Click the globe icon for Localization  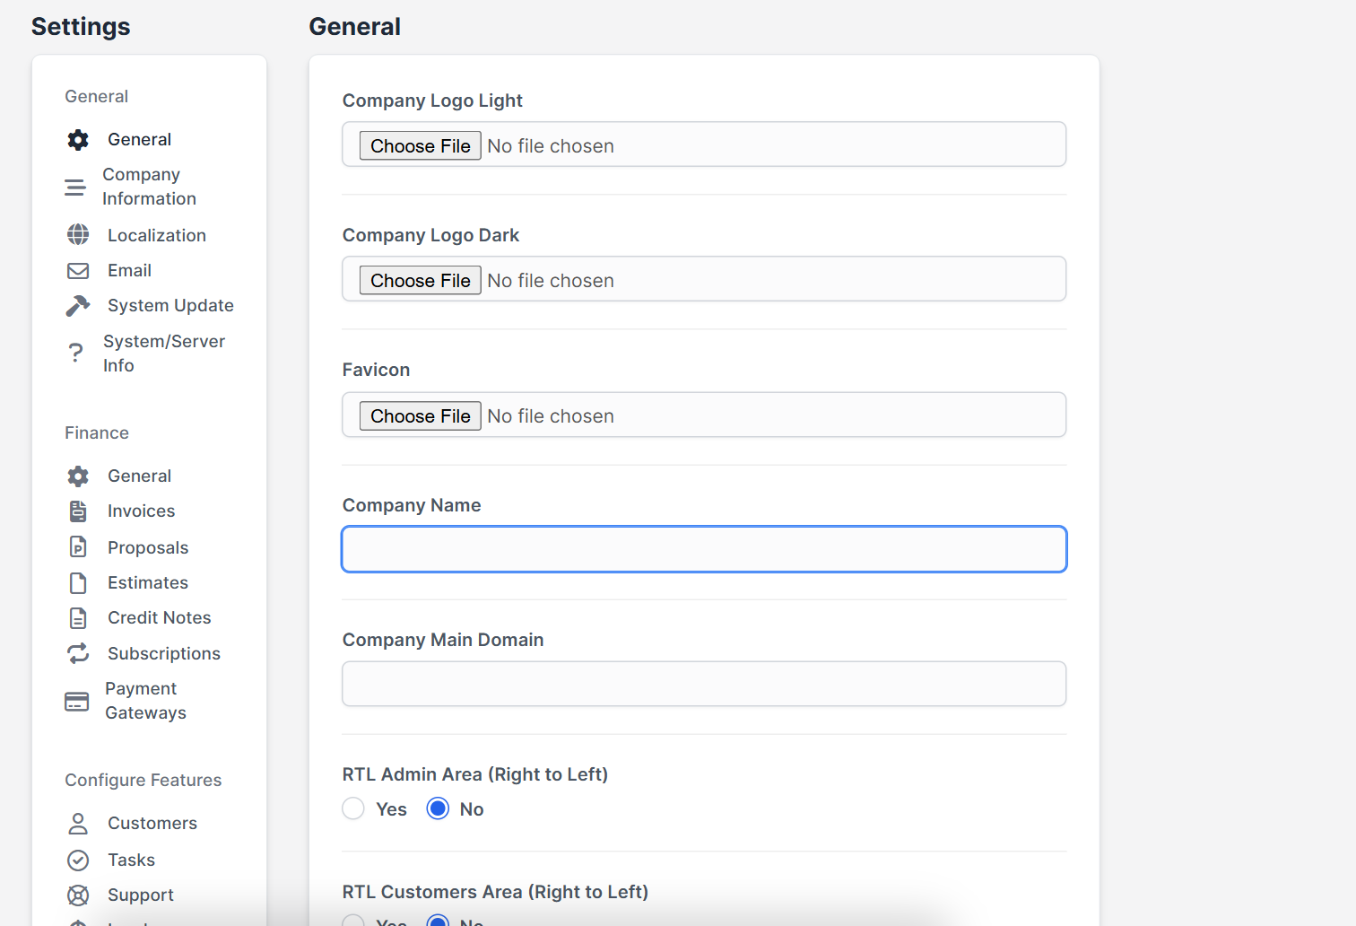coord(78,235)
